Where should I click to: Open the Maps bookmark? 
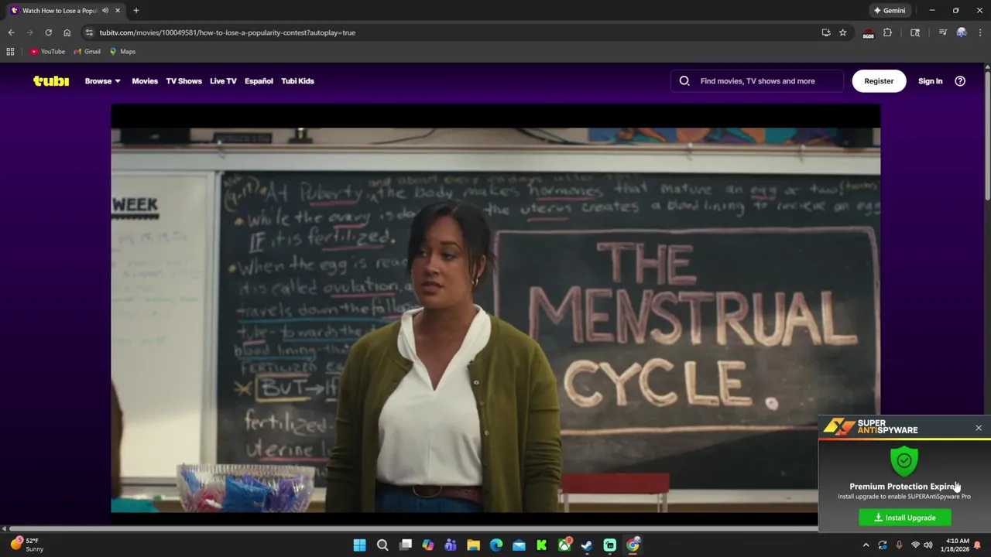coord(122,52)
